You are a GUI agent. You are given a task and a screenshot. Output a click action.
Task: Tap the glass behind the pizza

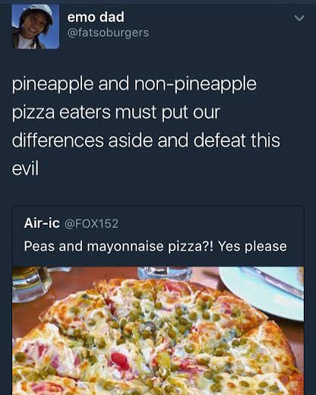pos(165,273)
